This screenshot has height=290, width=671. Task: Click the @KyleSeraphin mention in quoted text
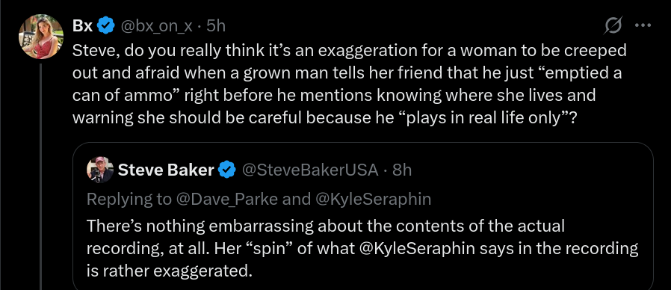[417, 248]
